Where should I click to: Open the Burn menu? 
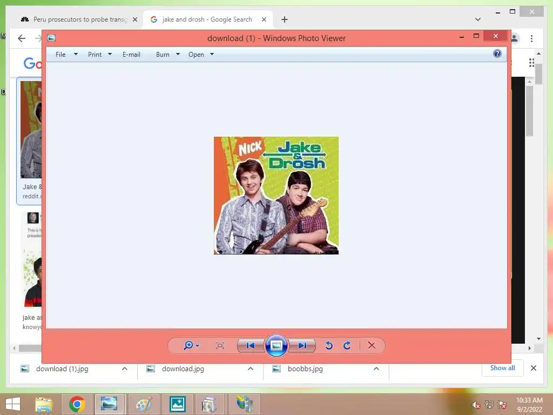(163, 55)
